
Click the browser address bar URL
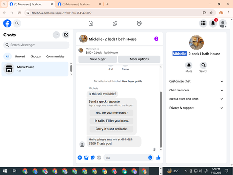(62, 13)
